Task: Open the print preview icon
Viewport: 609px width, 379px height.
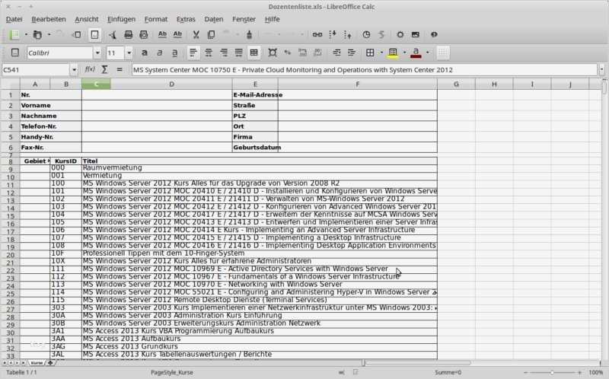Action: point(144,35)
